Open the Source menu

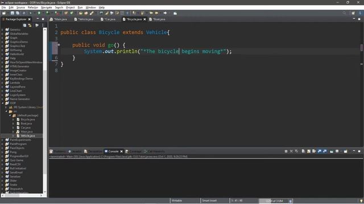[x=20, y=7]
